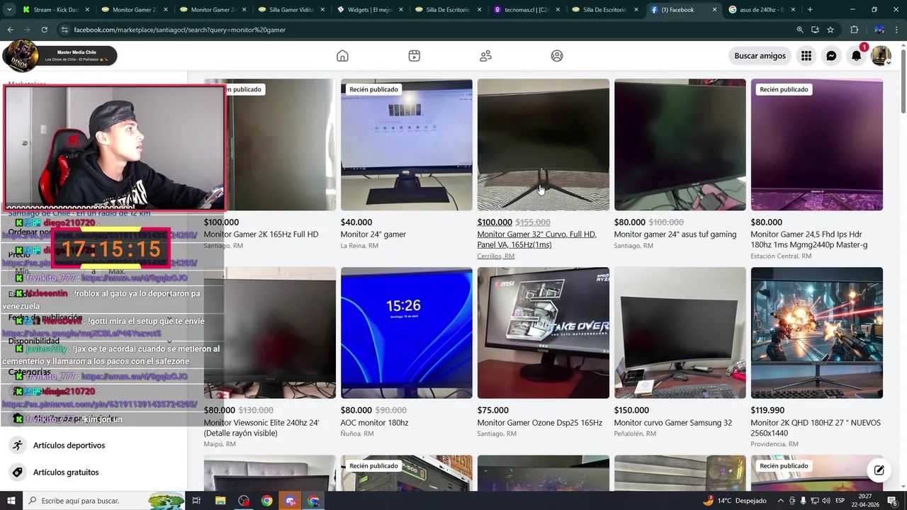Click the floating create listing pencil icon

click(x=879, y=470)
